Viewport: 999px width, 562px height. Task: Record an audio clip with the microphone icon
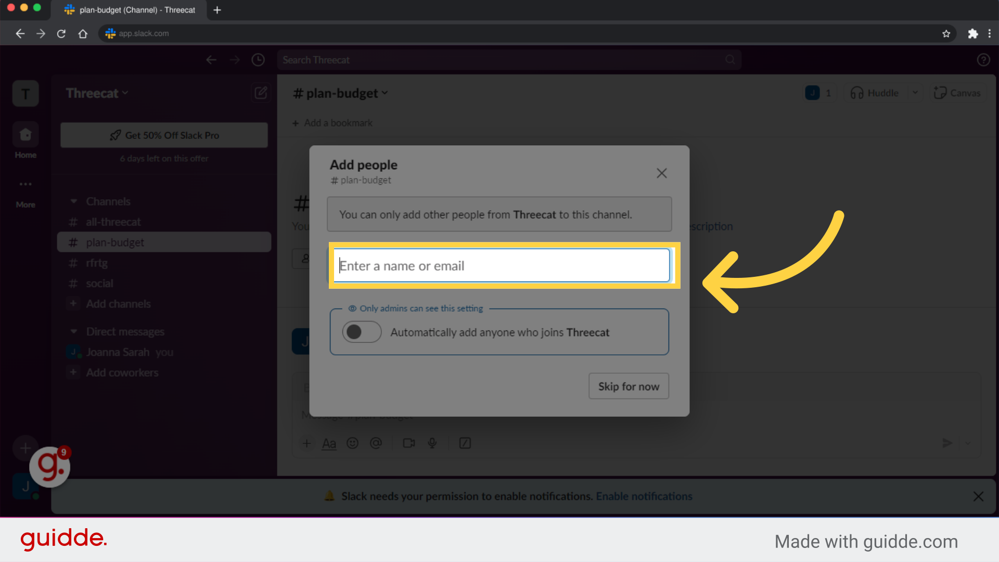[432, 443]
